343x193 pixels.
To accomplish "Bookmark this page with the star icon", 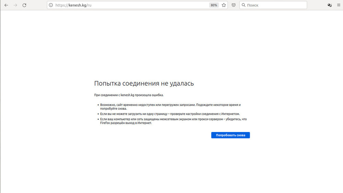I will pos(224,5).
